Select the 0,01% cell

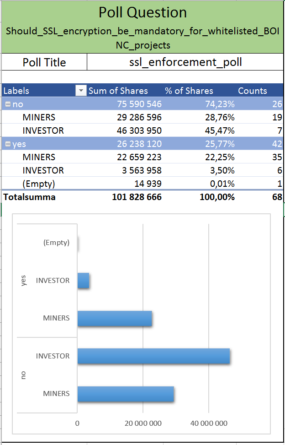[x=222, y=184]
